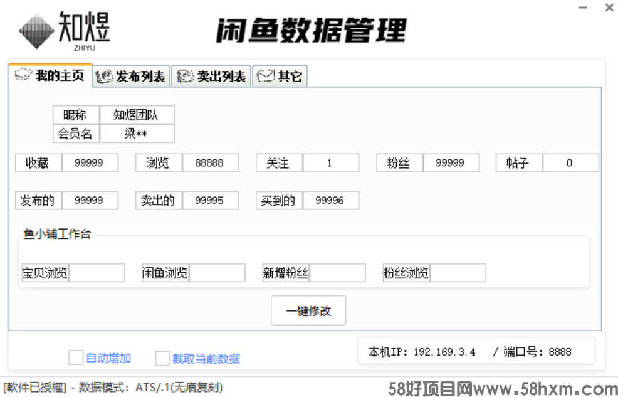This screenshot has height=397, width=618.
Task: Click the 软件已授權 status bar text
Action: [x=34, y=387]
